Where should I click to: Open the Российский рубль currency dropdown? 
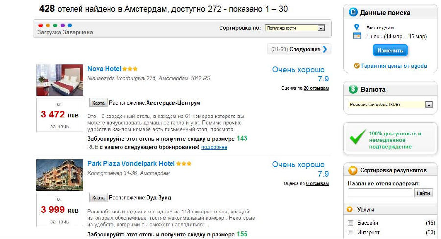390,105
